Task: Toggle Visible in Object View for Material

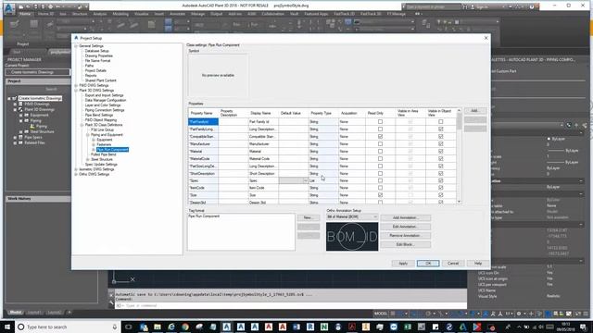Action: (441, 152)
